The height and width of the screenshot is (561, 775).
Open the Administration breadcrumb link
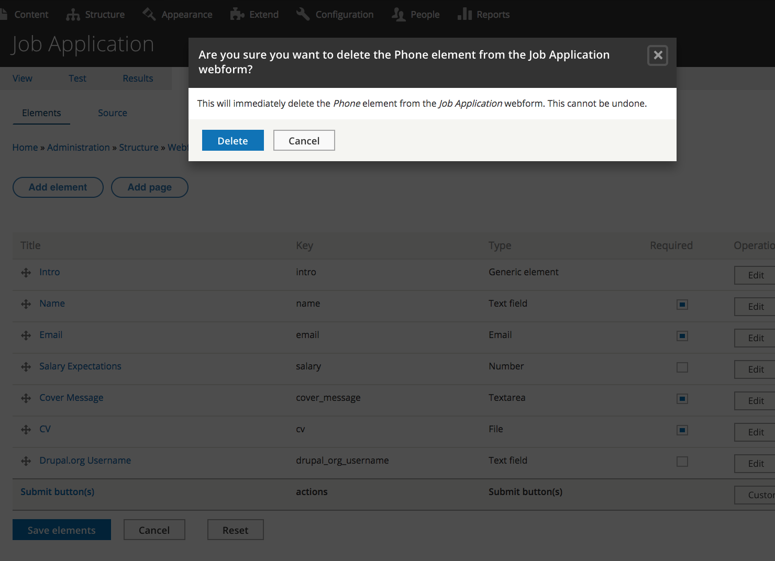[x=78, y=147]
